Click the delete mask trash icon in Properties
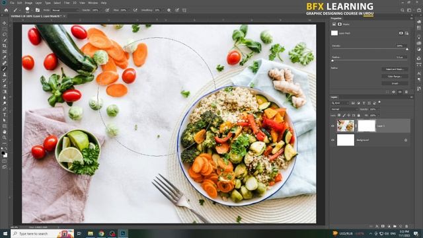 (406, 92)
